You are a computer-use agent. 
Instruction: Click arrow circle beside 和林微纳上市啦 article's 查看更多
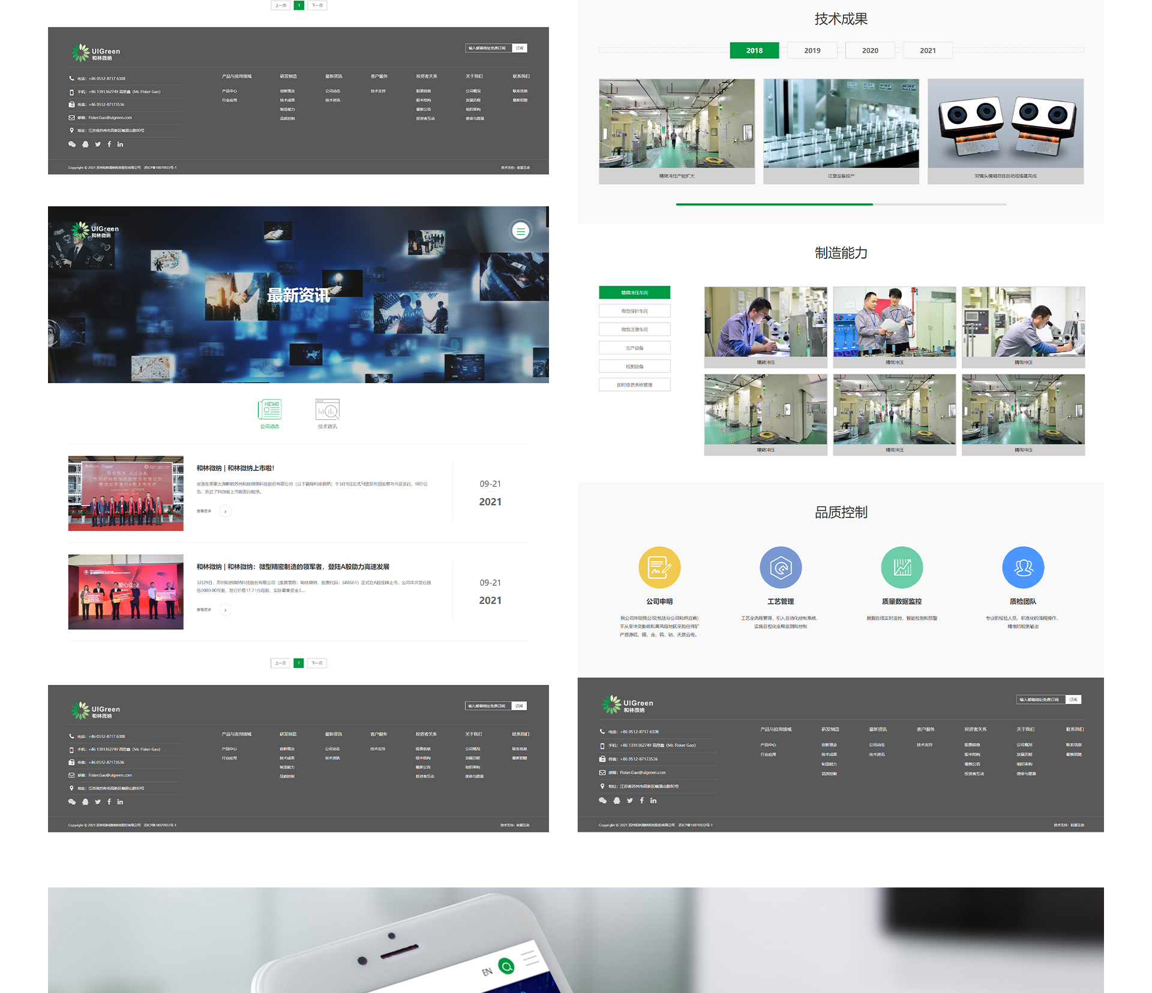[225, 511]
